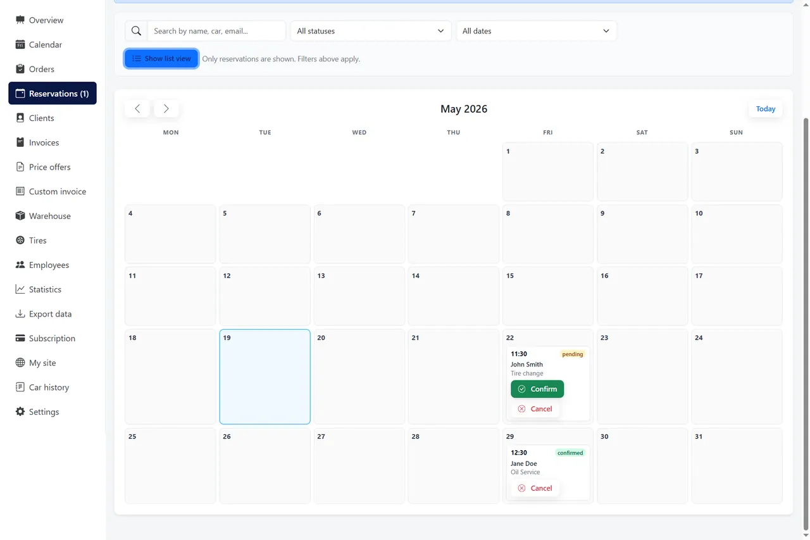Click the Tire change text
Viewport: 810px width, 540px height.
[x=527, y=374]
